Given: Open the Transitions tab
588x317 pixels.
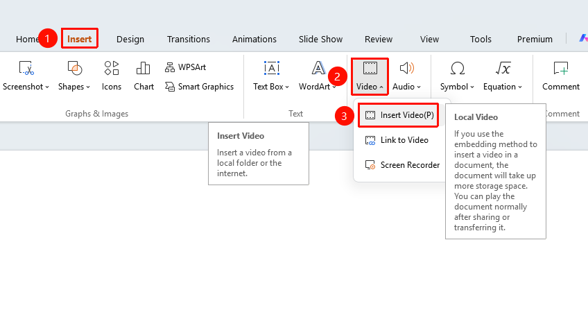Looking at the screenshot, I should [188, 39].
